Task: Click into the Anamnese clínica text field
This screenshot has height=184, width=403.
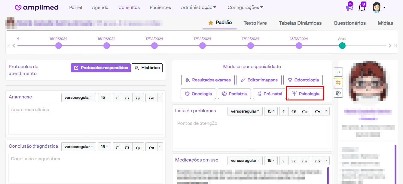Action: coord(86,119)
